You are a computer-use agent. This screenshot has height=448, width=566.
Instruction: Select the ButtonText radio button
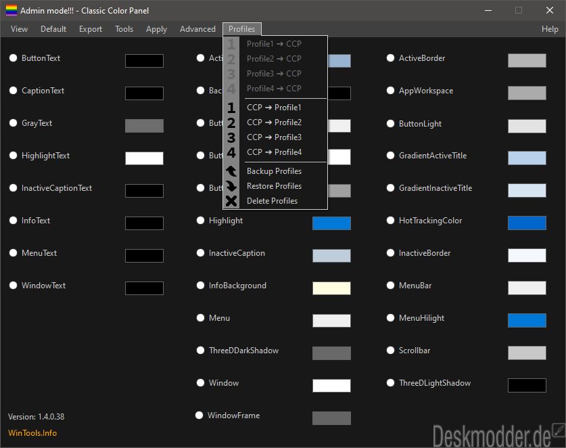[14, 58]
